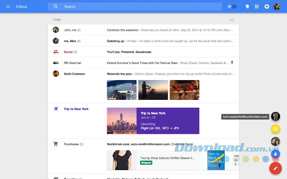Image resolution: width=287 pixels, height=179 pixels.
Task: Open the Vince Camuto shipped item card
Action: 153,160
